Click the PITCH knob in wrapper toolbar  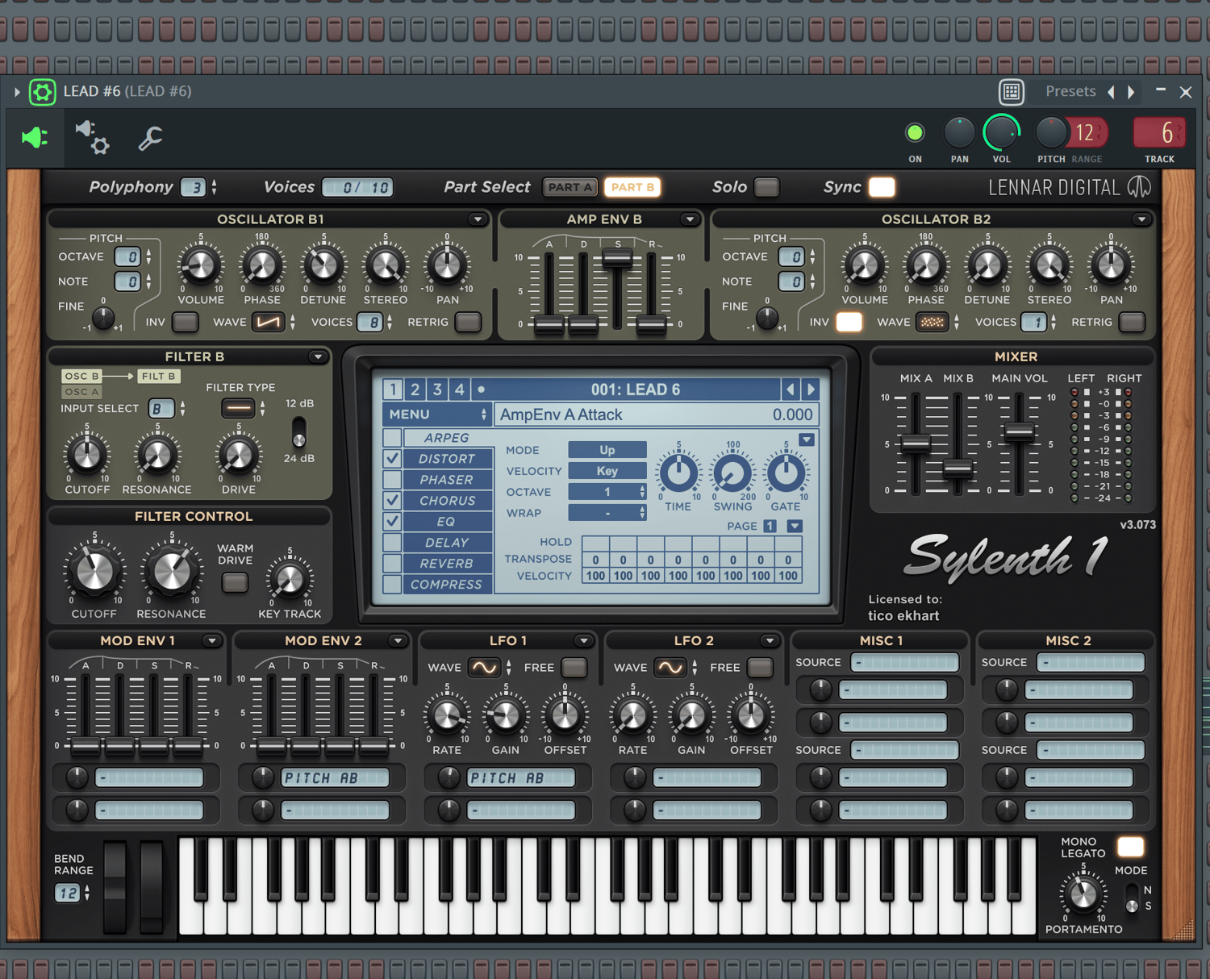(x=1051, y=133)
